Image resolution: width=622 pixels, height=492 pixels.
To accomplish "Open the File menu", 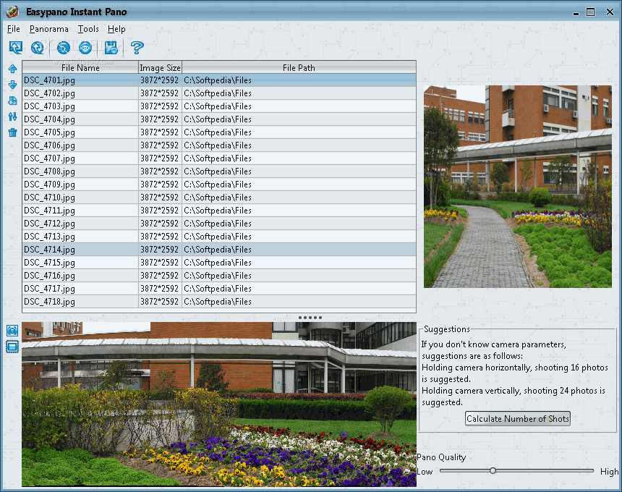I will (14, 29).
